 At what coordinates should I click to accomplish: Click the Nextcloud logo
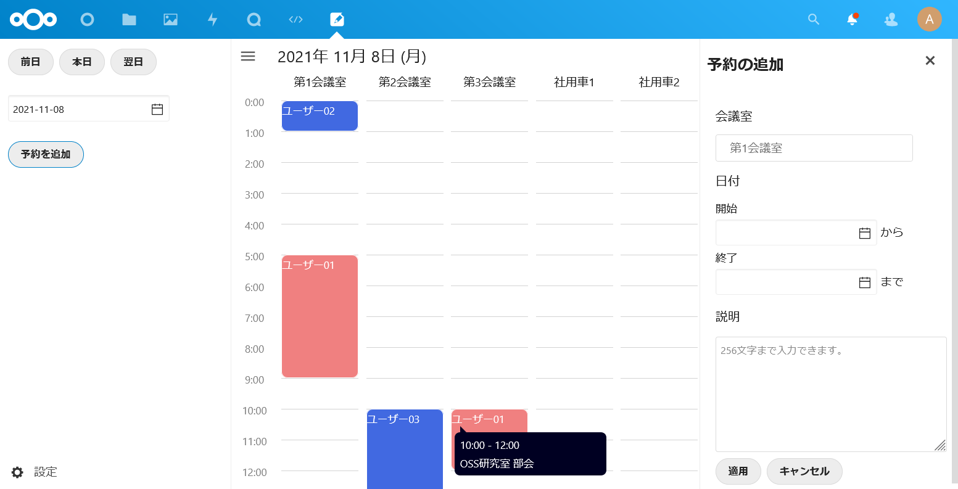tap(33, 20)
